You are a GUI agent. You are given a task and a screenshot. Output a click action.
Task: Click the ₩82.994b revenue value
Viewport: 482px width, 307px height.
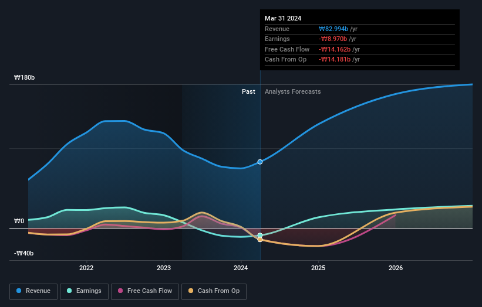tap(333, 29)
